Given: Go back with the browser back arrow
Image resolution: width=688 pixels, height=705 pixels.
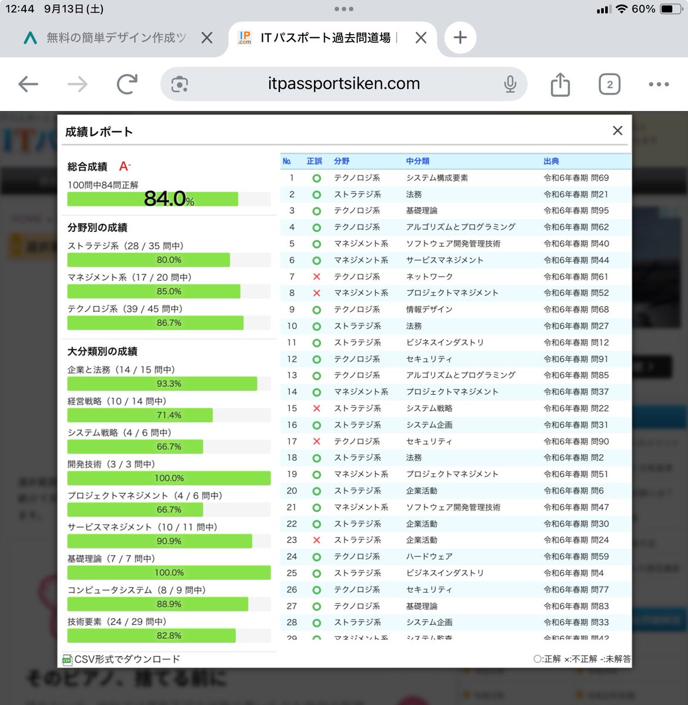Looking at the screenshot, I should click(x=28, y=85).
